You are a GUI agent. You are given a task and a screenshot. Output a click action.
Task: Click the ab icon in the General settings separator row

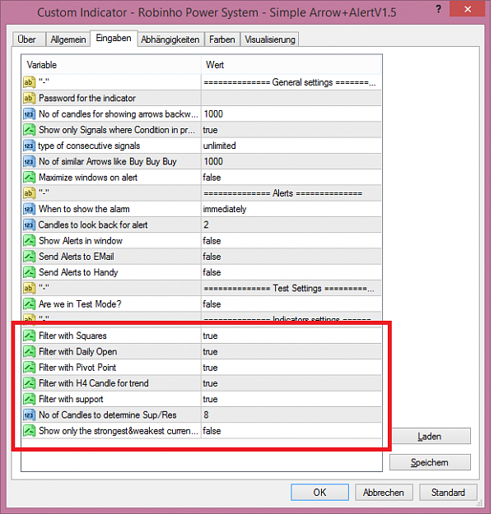pyautogui.click(x=29, y=82)
